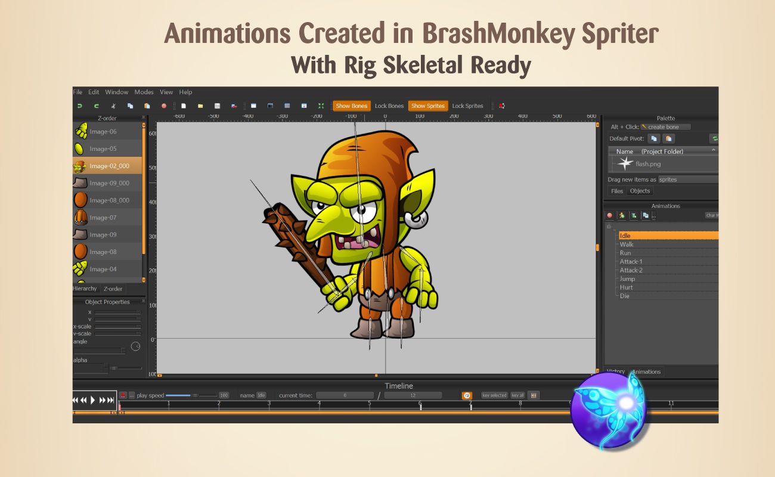
Task: Click the key all button
Action: click(x=517, y=395)
